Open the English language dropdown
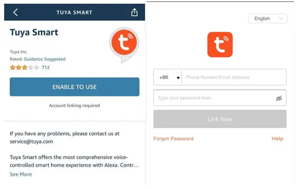The image size is (297, 189). tap(268, 19)
